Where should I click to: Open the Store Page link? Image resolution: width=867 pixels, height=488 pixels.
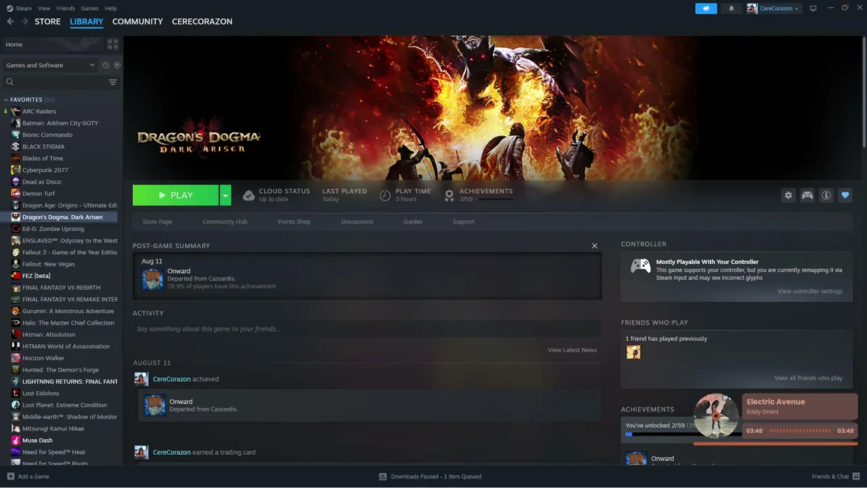click(157, 222)
